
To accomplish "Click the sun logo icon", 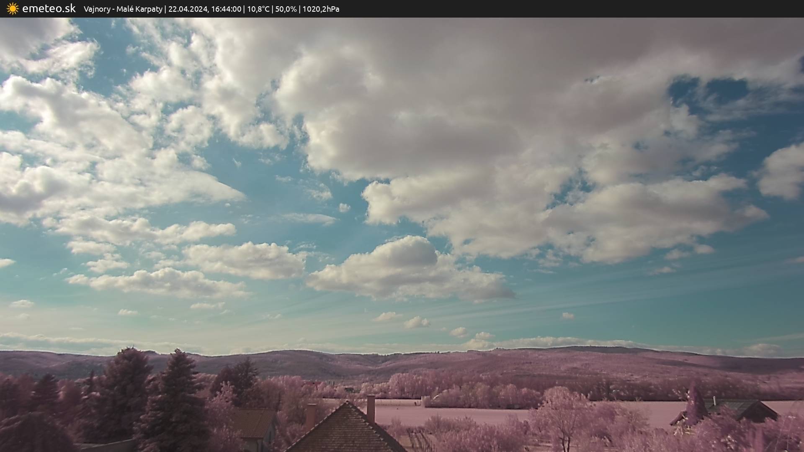I will [13, 9].
